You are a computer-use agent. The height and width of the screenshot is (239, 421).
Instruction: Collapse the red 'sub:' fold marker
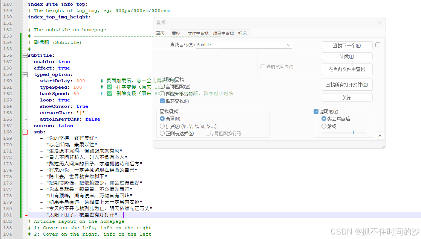point(25,132)
